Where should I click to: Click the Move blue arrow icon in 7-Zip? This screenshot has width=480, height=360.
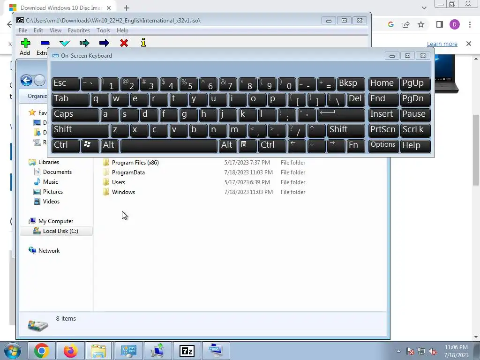point(104,43)
